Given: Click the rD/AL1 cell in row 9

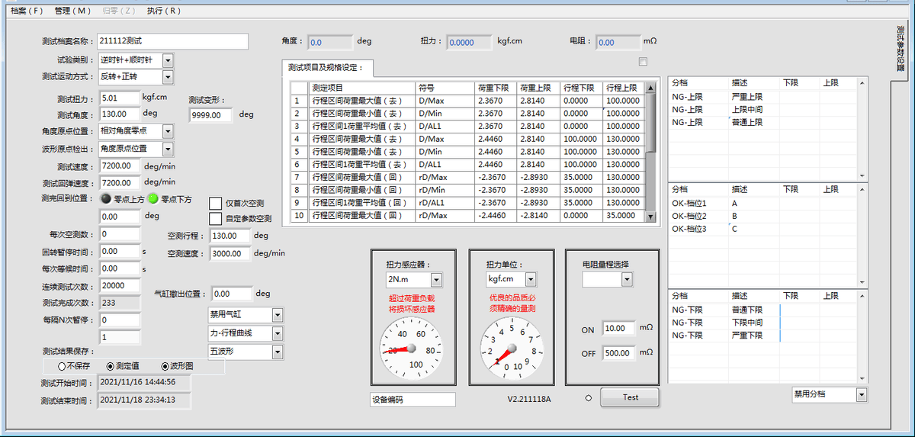Looking at the screenshot, I should [x=445, y=203].
